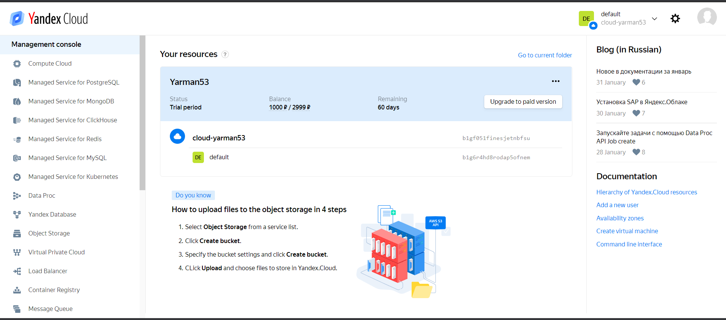Click the Redis service icon in the sidebar
The image size is (726, 320).
coord(17,139)
